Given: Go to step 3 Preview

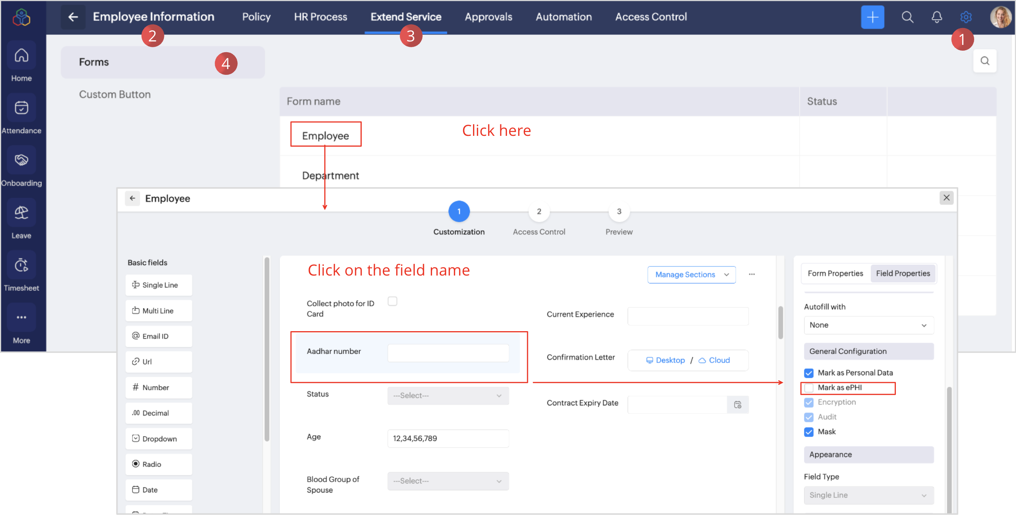Looking at the screenshot, I should [x=619, y=212].
